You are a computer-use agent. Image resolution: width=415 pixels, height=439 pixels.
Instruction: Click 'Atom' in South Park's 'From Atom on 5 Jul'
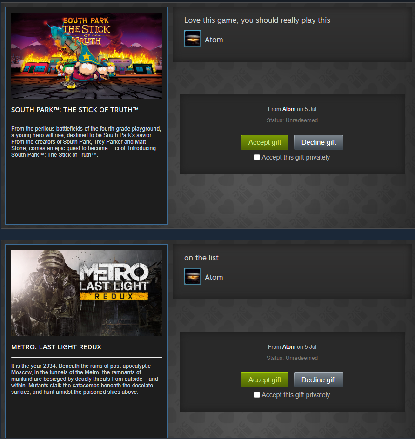pos(289,109)
